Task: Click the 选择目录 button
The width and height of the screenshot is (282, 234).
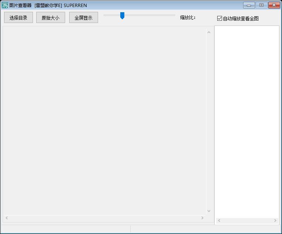Action: 19,18
